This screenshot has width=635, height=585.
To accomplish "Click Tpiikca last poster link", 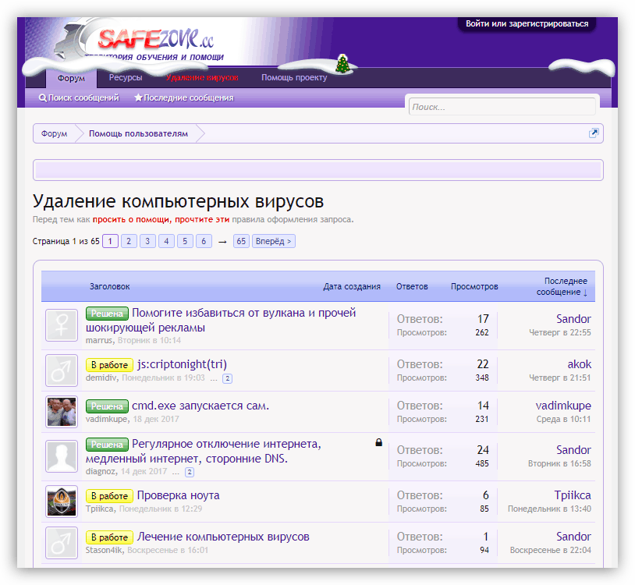I will point(573,495).
